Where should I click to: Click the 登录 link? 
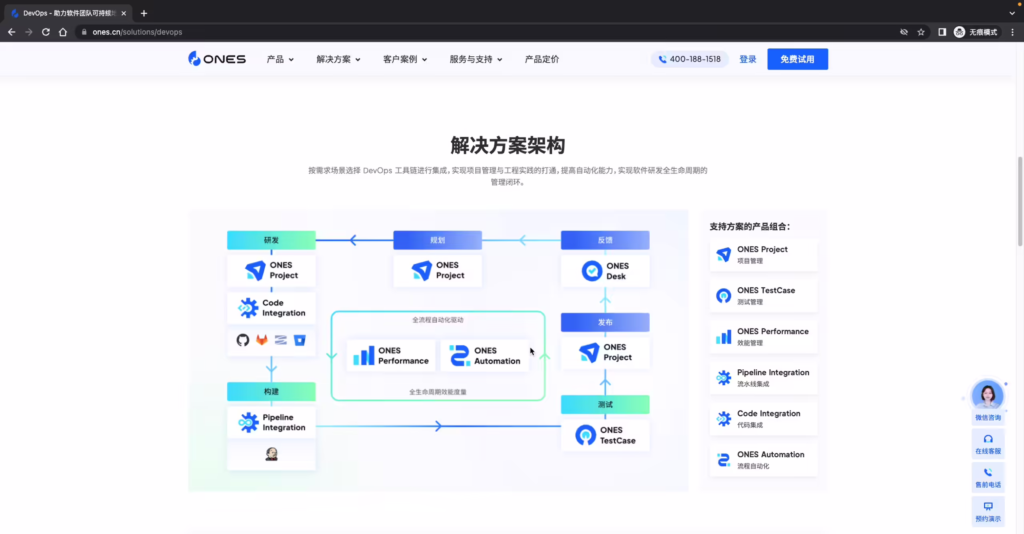pyautogui.click(x=748, y=59)
